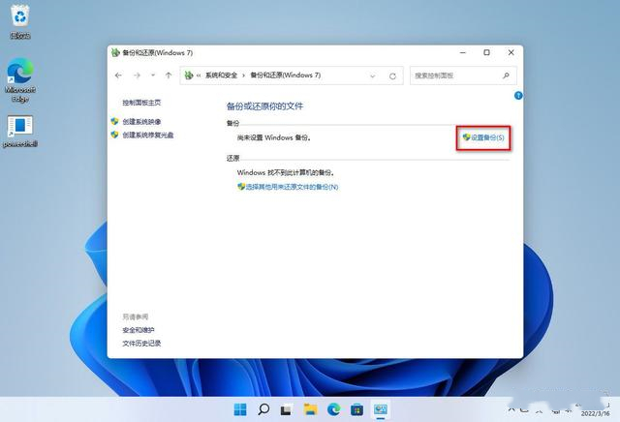Open the Recycle Bin desktop icon

point(19,21)
